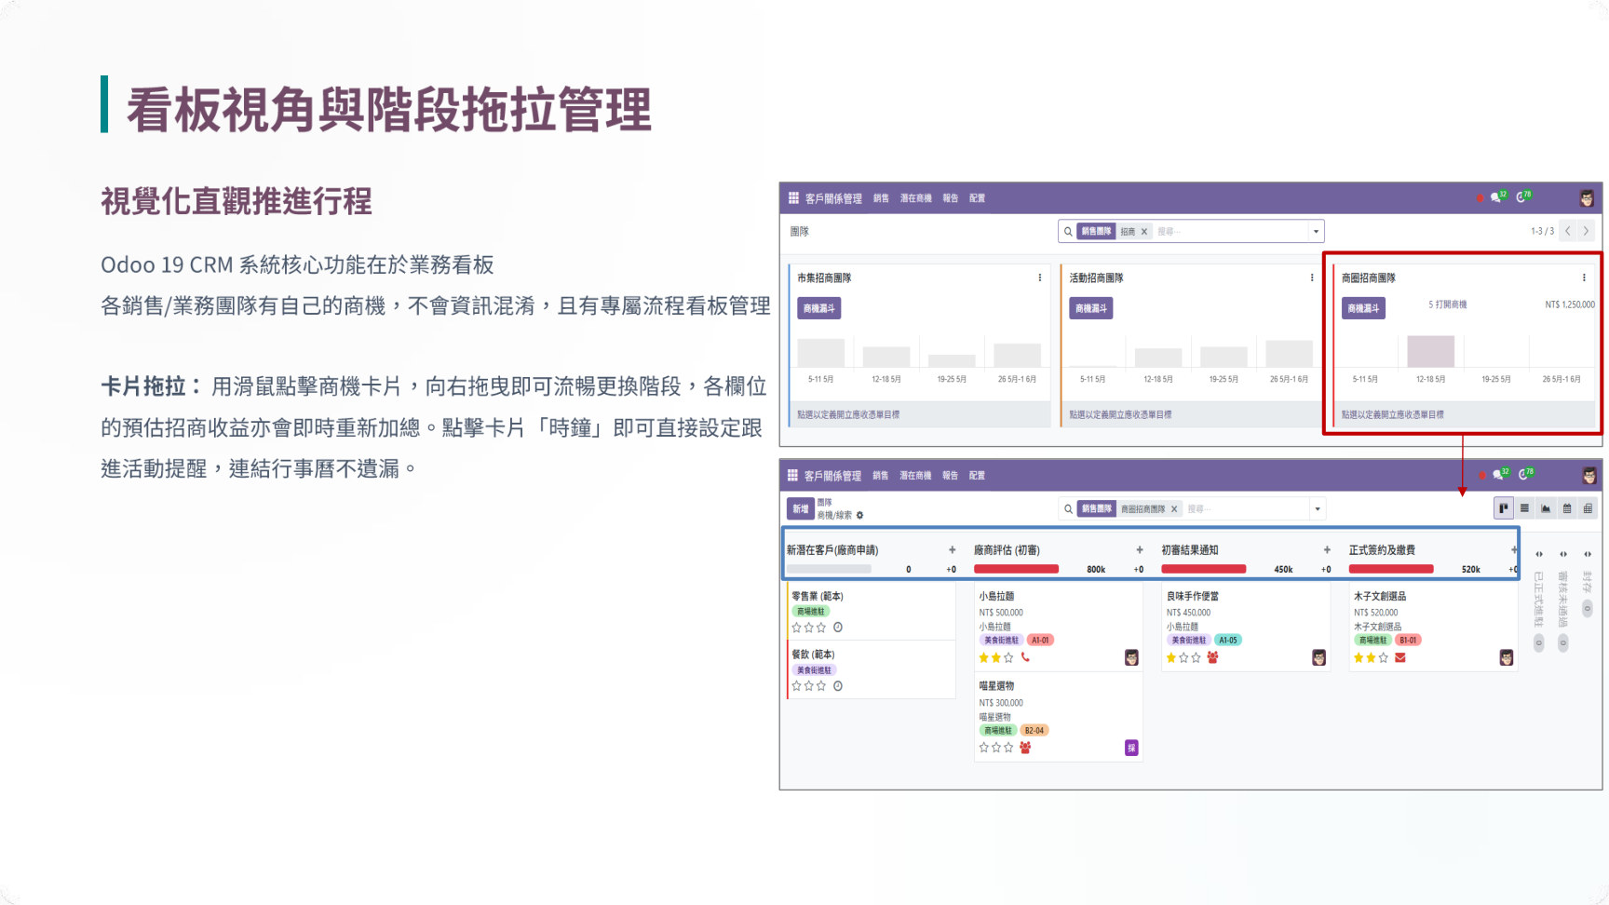
Task: Open activities clock icon in the lower pipeline window
Action: pos(1525,475)
